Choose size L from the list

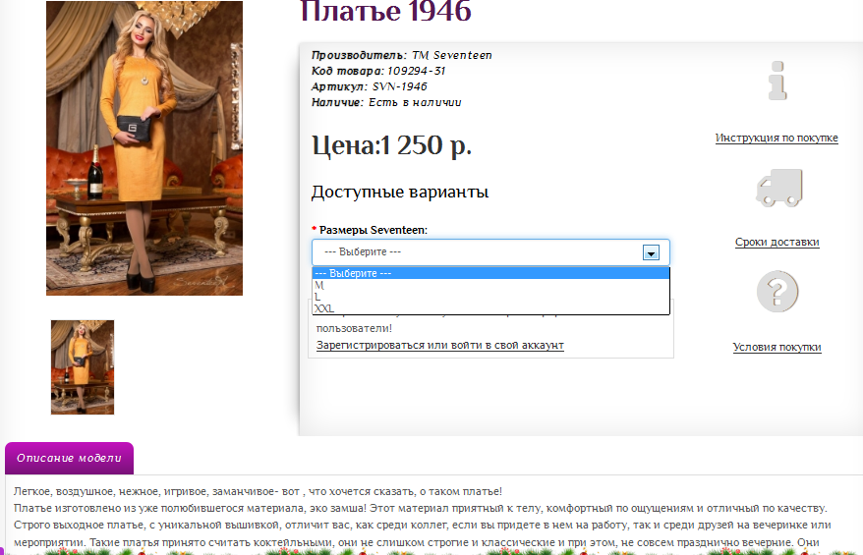coord(490,297)
